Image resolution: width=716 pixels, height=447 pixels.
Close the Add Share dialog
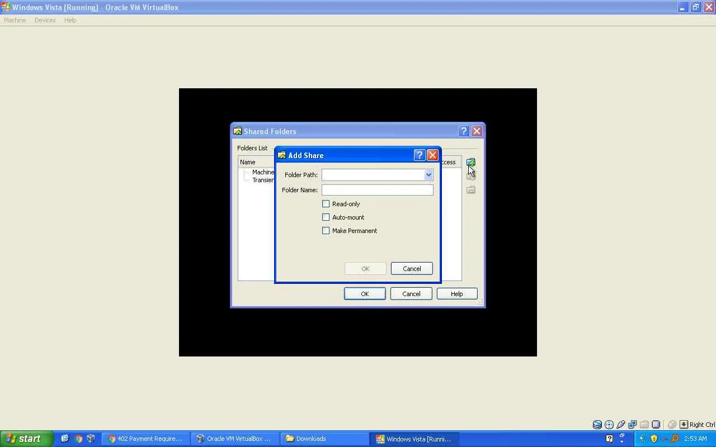(432, 155)
